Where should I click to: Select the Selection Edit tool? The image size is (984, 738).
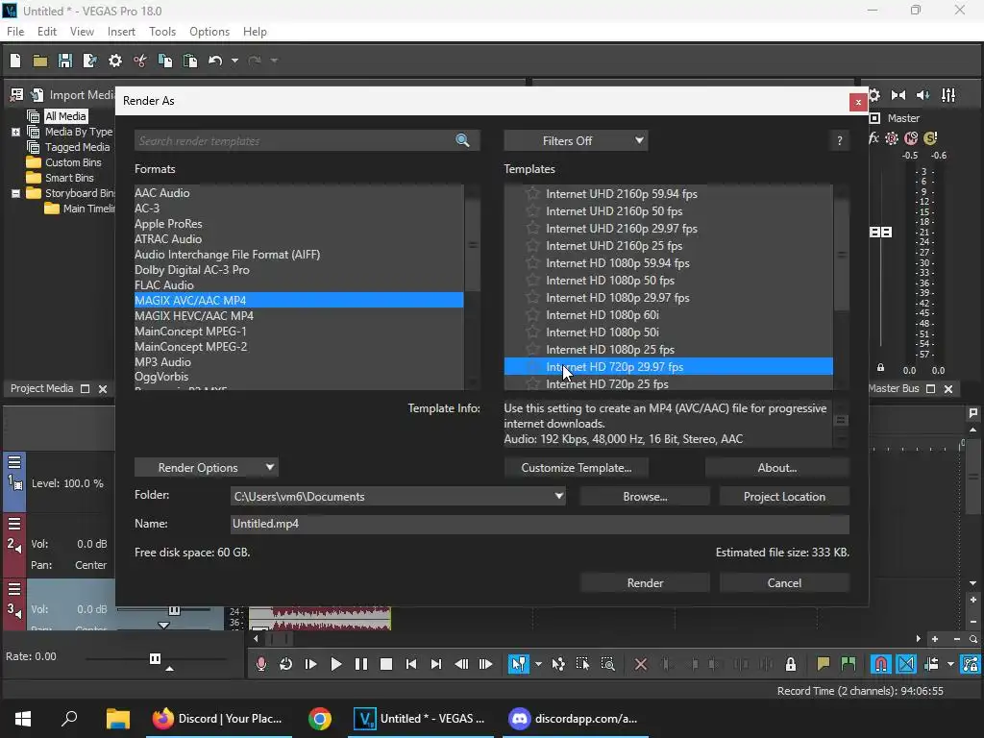pyautogui.click(x=582, y=664)
